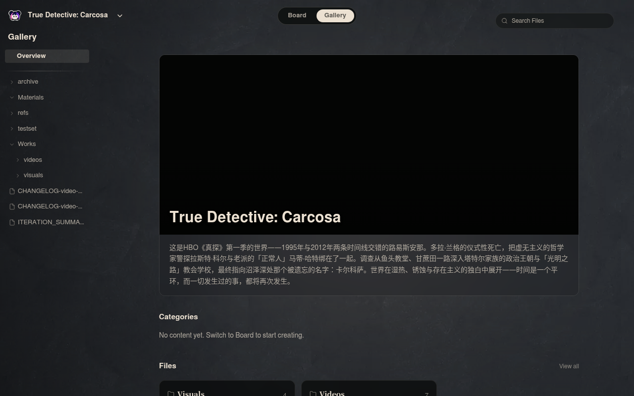Image resolution: width=634 pixels, height=396 pixels.
Task: Collapse the Materials folder chevron
Action: [x=12, y=98]
